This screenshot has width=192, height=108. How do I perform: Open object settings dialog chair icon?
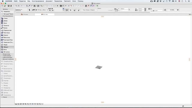point(29,10)
